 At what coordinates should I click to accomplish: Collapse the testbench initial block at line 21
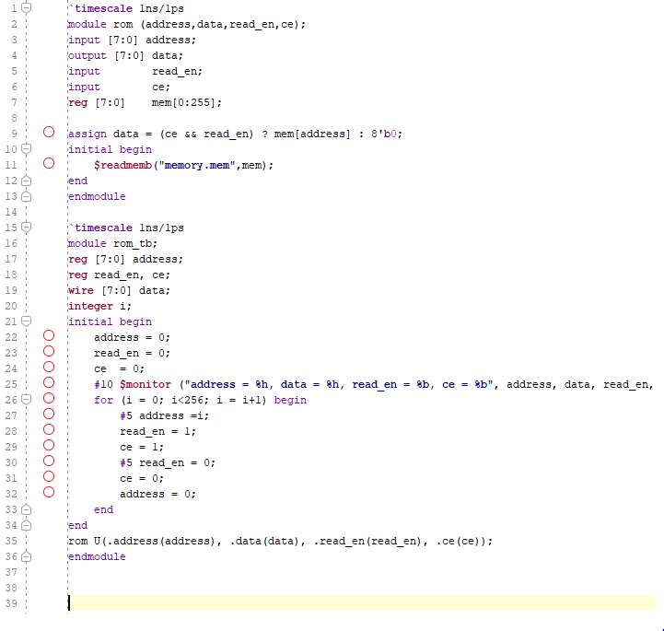(27, 321)
